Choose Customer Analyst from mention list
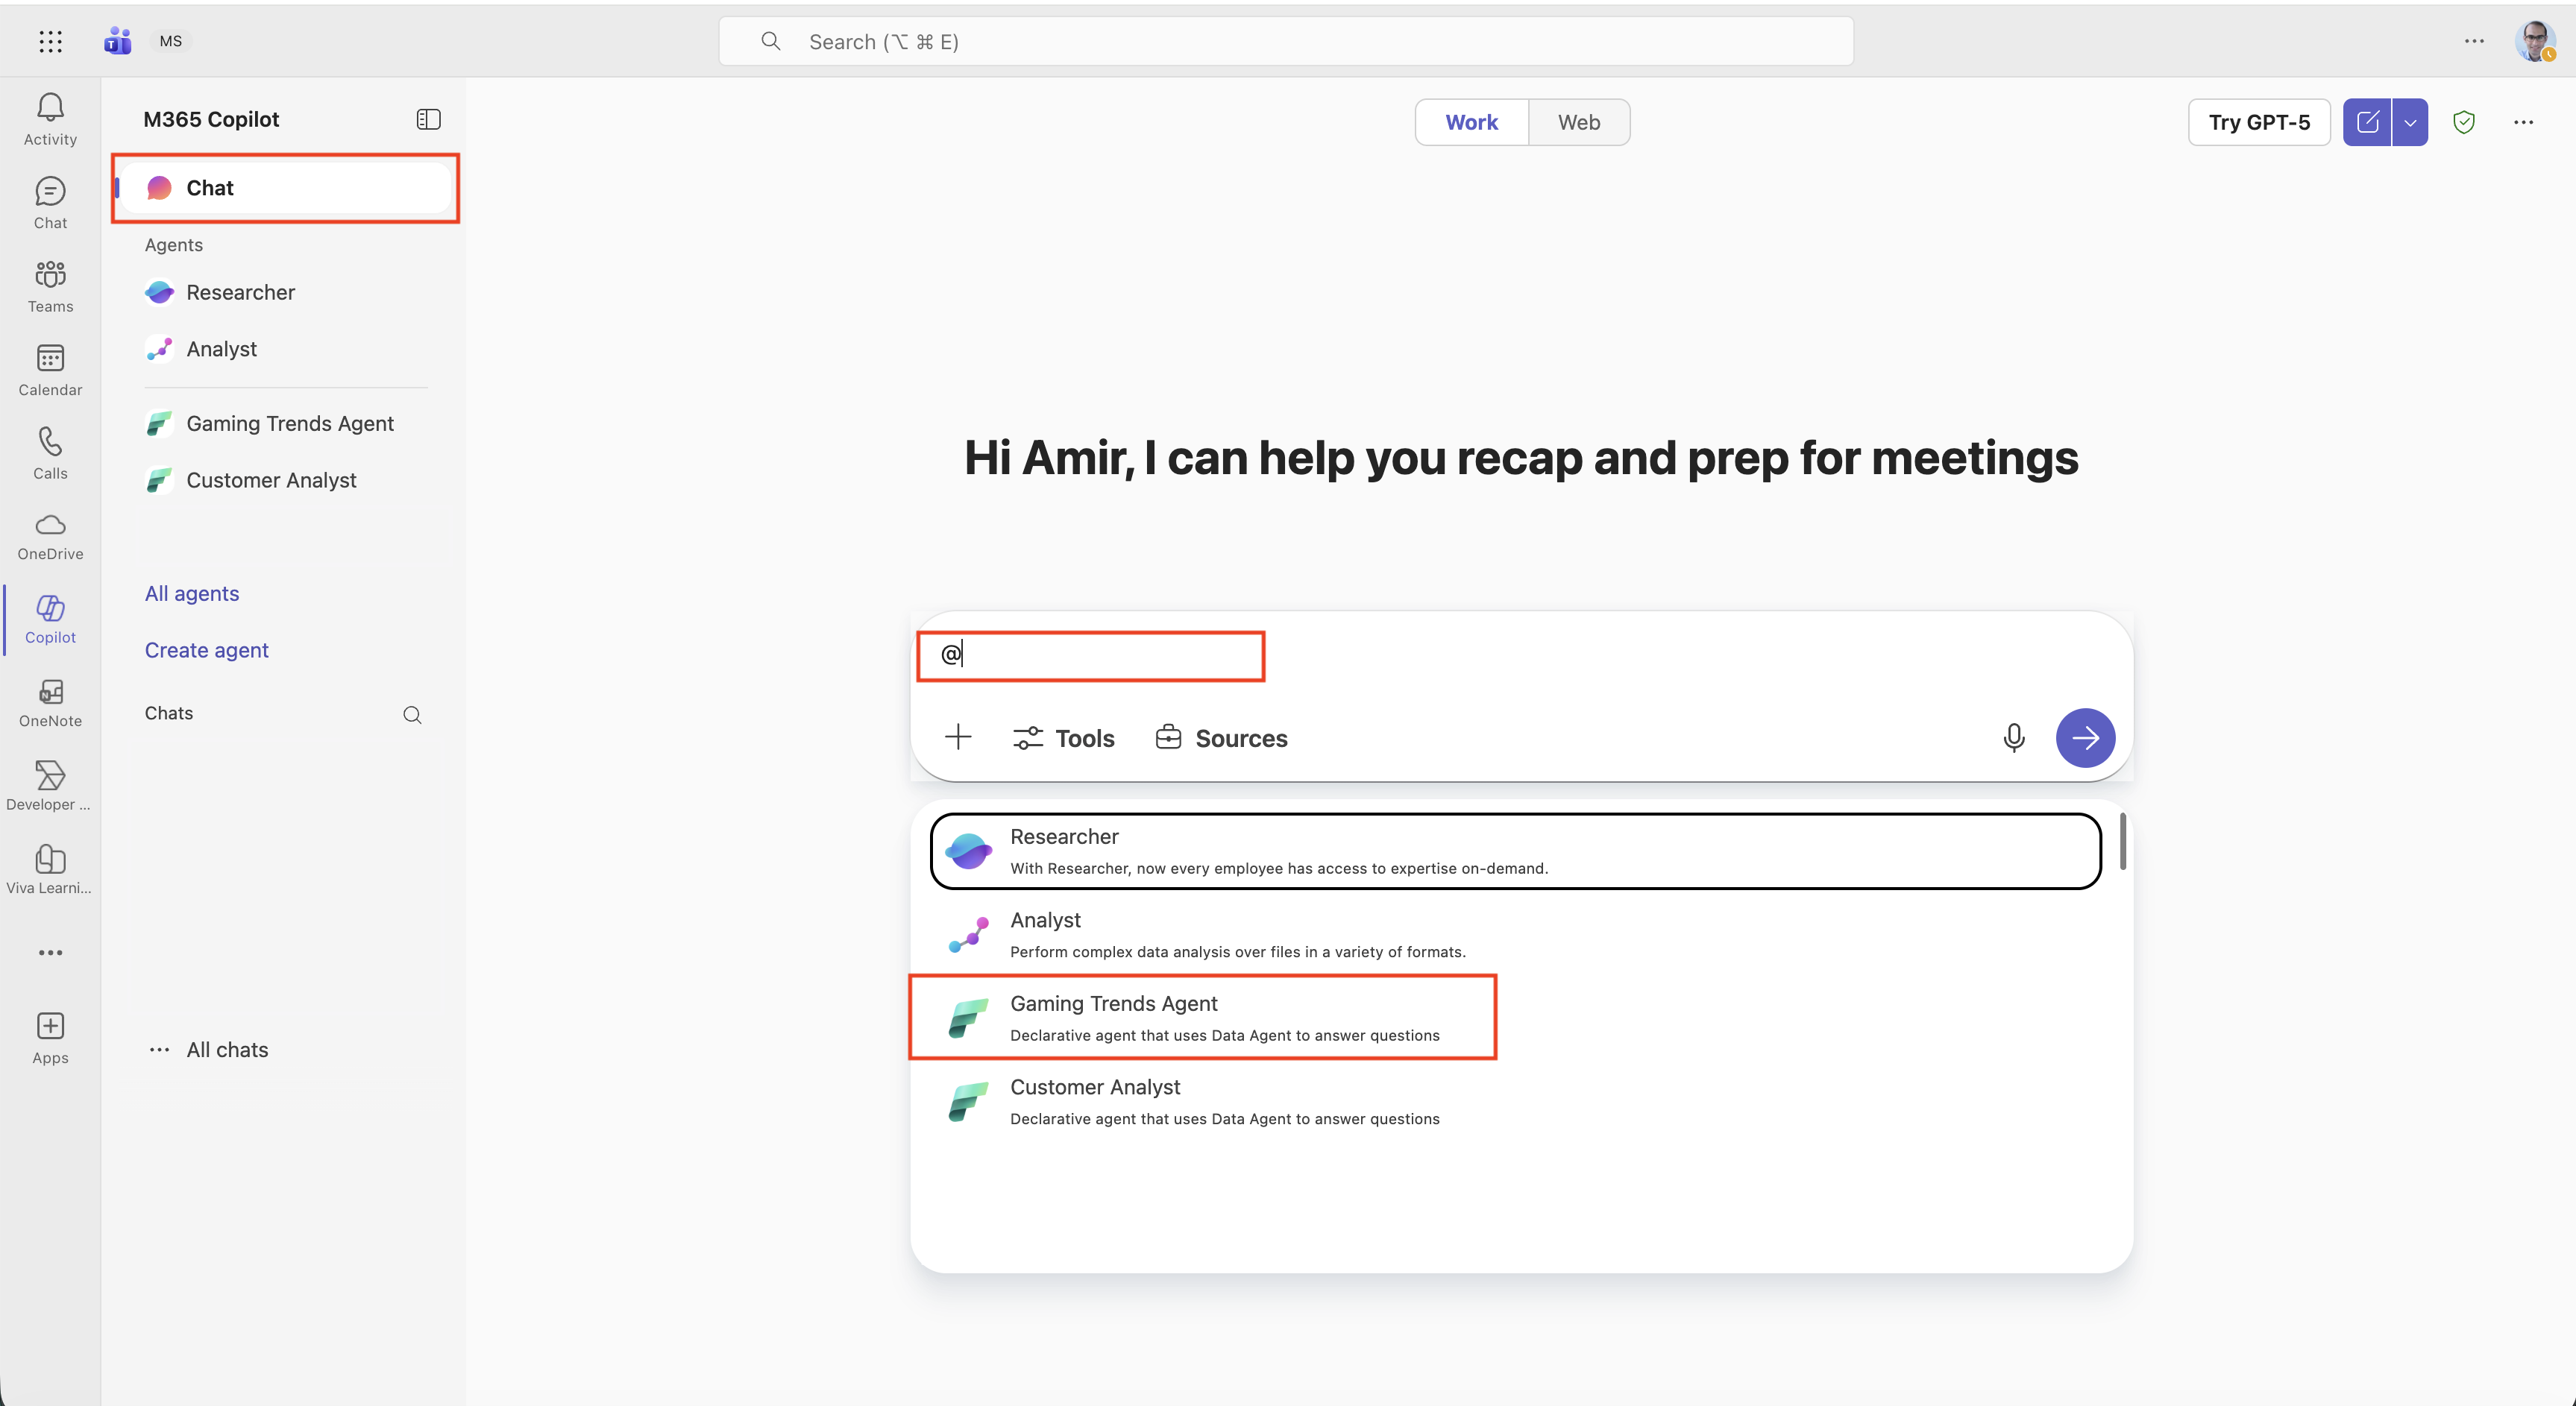 1515,1101
